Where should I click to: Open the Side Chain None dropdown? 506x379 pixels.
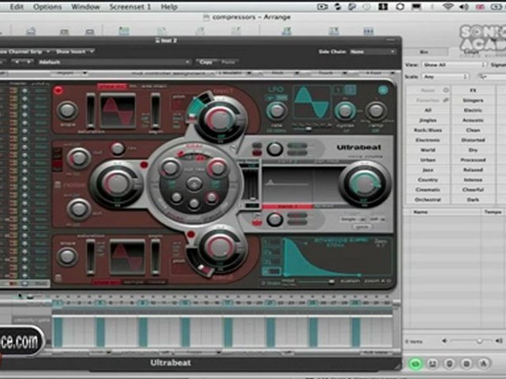click(373, 52)
